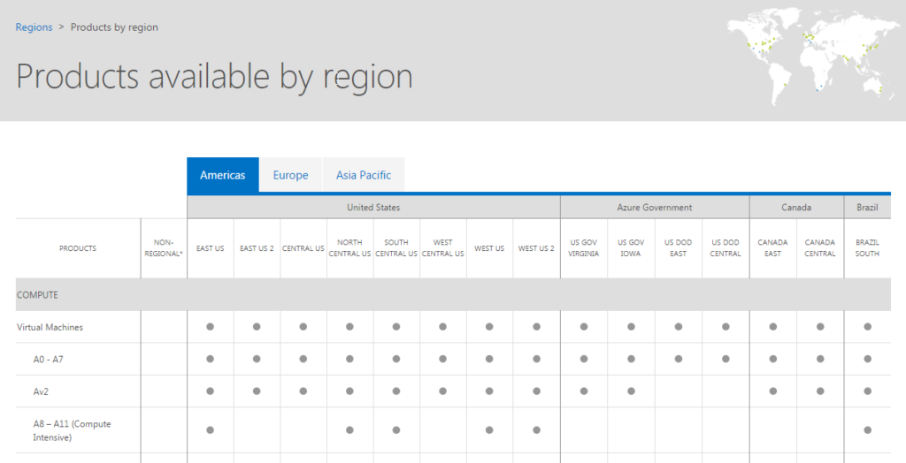The width and height of the screenshot is (906, 463).
Task: Click the Av2 dot under US Gov Iowa
Action: click(631, 391)
